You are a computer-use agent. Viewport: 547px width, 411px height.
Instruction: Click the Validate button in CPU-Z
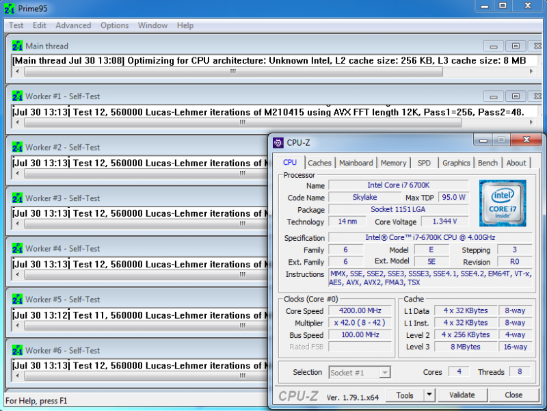click(x=462, y=395)
